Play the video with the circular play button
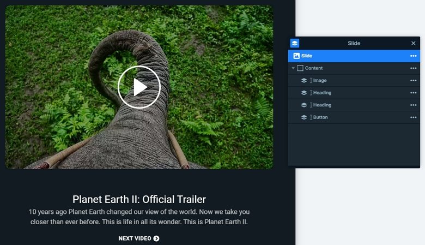The width and height of the screenshot is (425, 245). click(139, 87)
